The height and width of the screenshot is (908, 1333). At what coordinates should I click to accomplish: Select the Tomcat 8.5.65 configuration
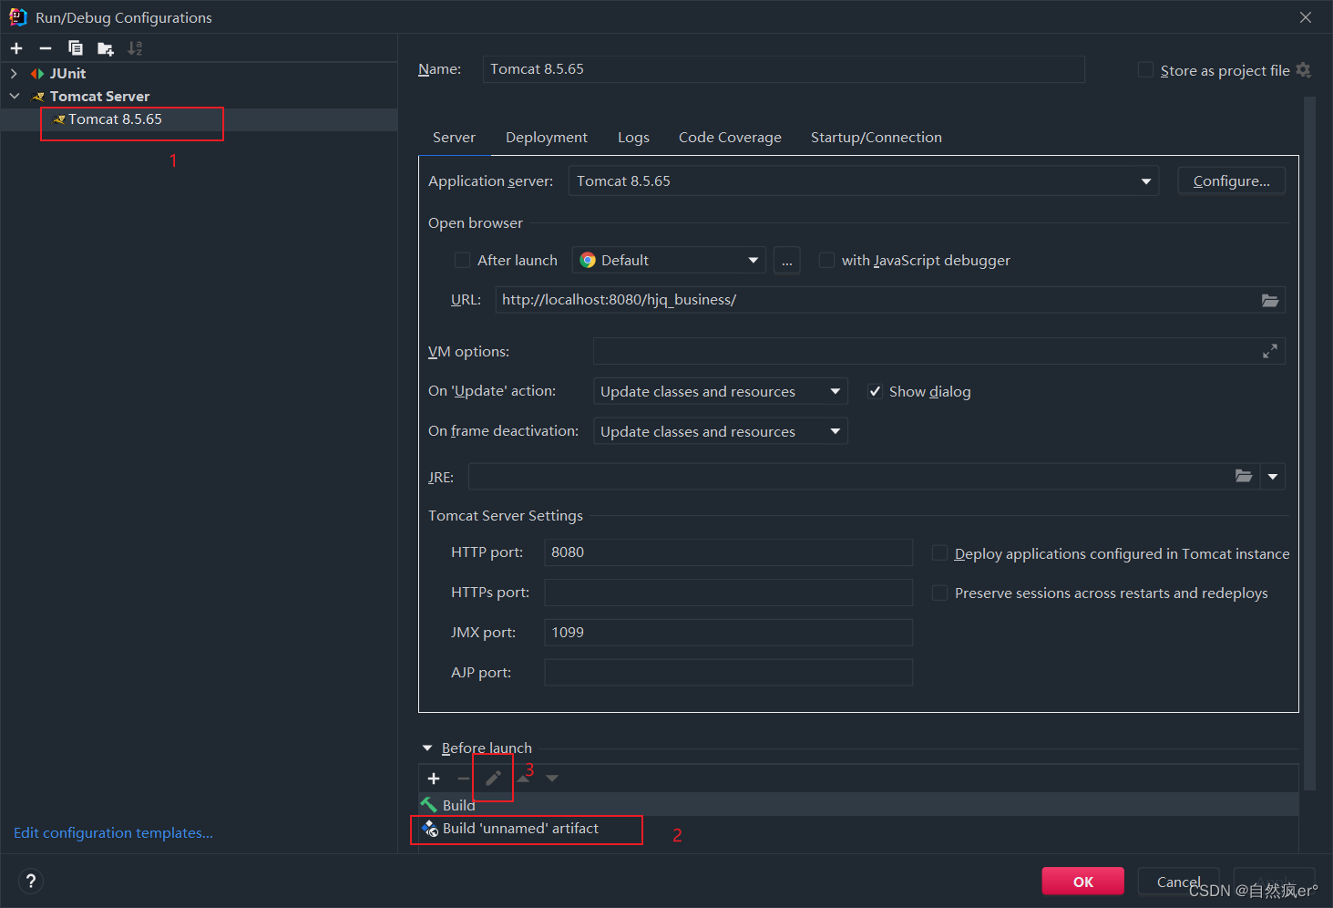point(117,119)
